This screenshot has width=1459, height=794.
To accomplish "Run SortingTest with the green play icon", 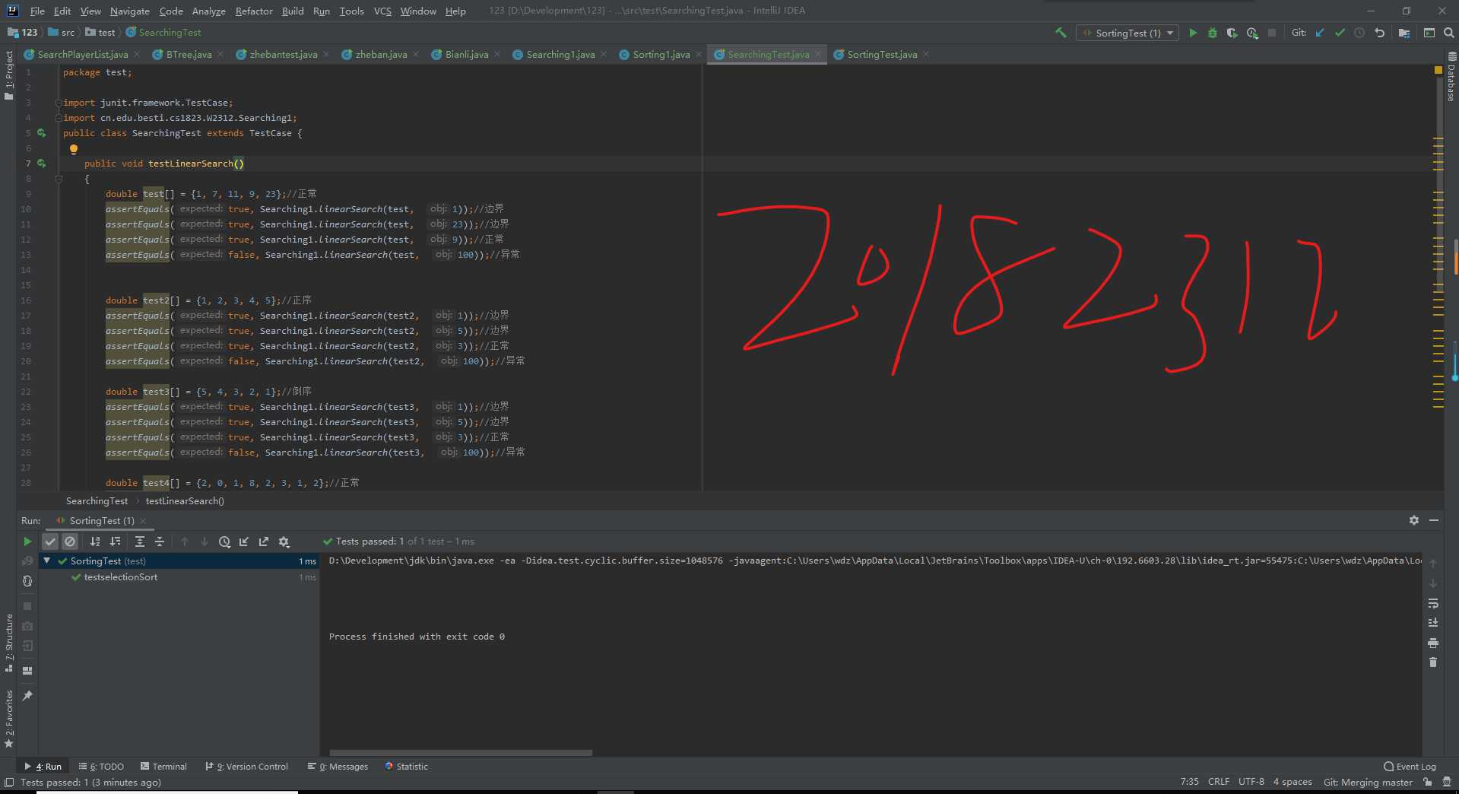I will click(1193, 33).
